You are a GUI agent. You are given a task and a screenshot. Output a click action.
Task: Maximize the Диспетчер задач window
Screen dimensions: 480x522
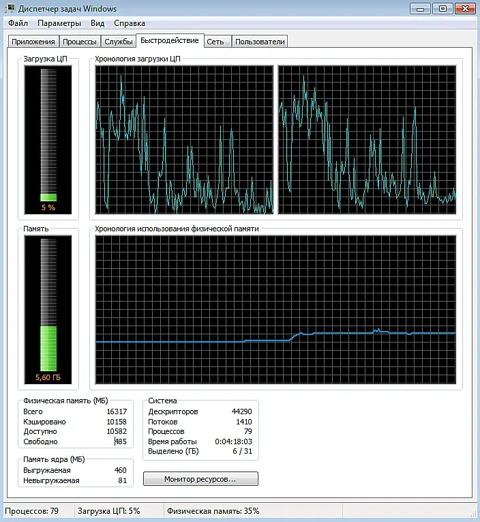click(442, 9)
